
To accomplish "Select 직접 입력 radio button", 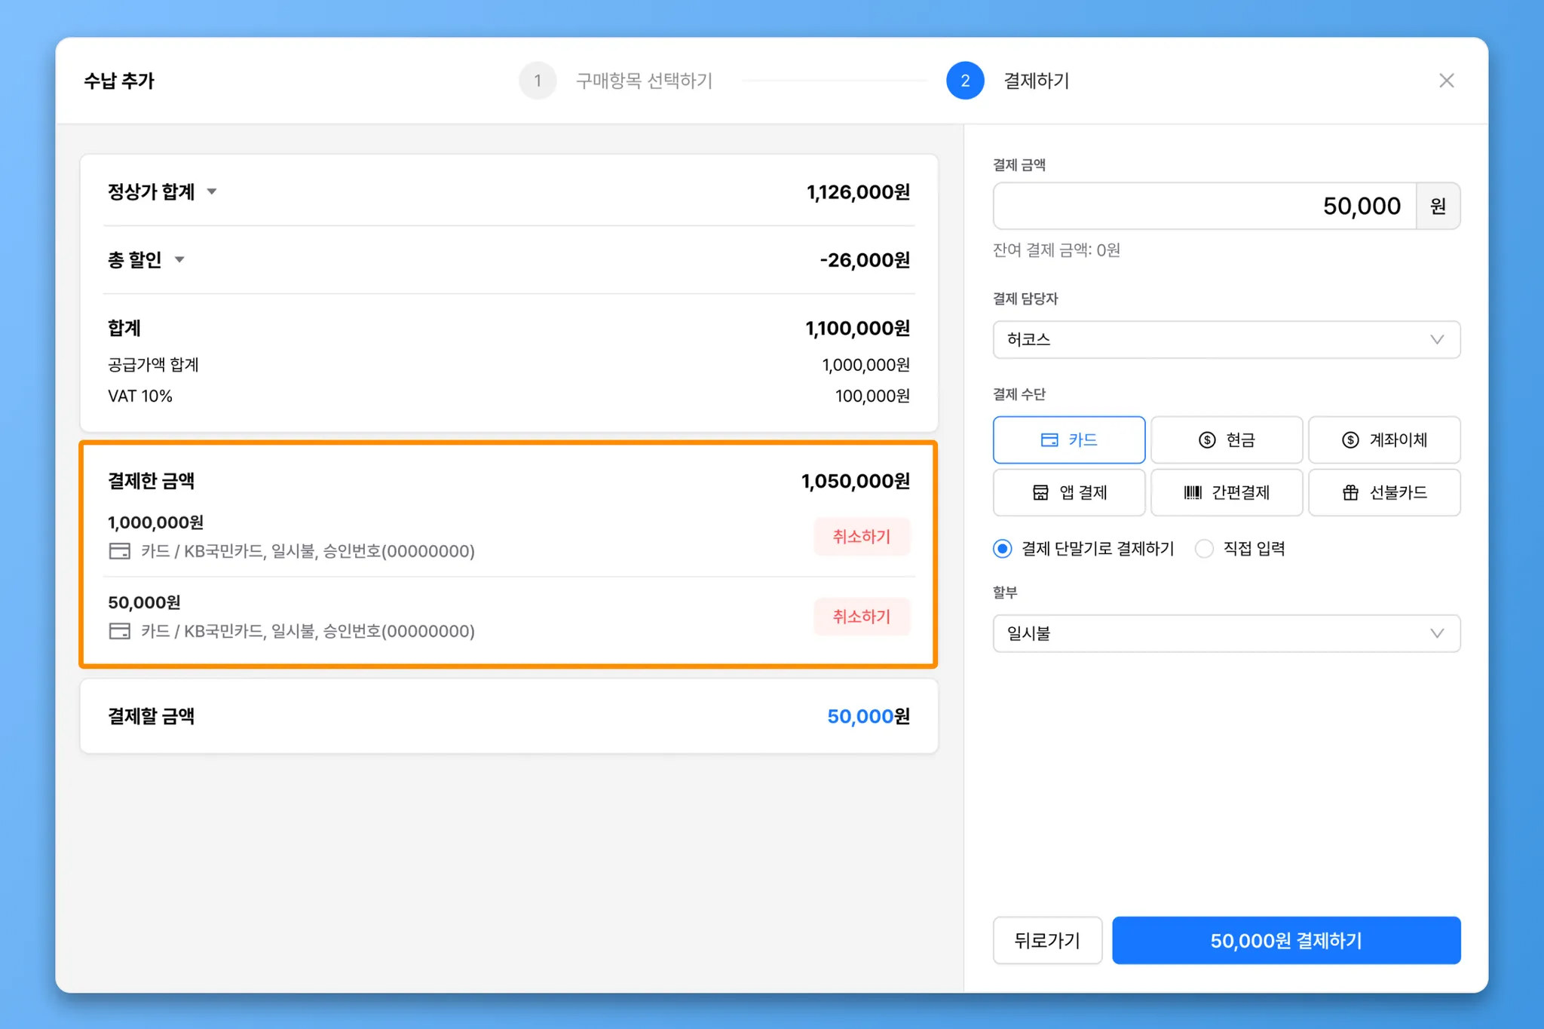I will [x=1204, y=549].
